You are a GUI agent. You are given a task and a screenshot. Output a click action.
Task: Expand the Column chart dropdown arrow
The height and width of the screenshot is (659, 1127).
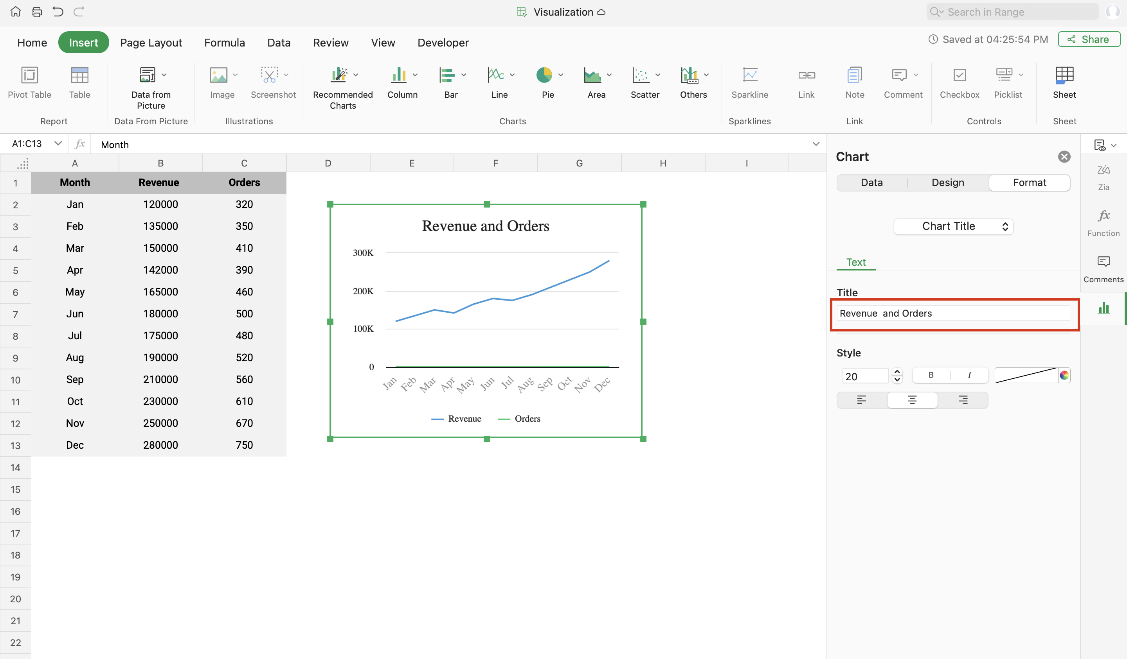[x=416, y=75]
